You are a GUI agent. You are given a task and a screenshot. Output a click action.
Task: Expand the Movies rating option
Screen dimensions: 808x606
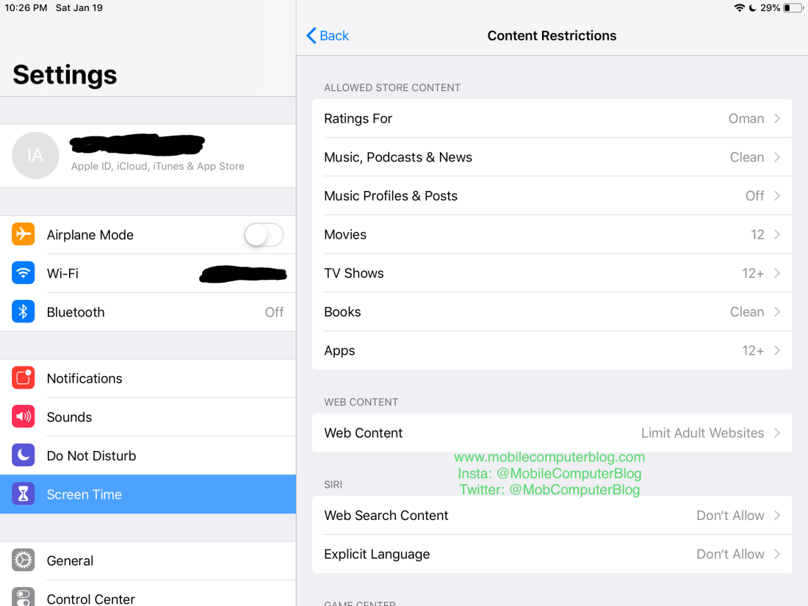click(x=552, y=234)
